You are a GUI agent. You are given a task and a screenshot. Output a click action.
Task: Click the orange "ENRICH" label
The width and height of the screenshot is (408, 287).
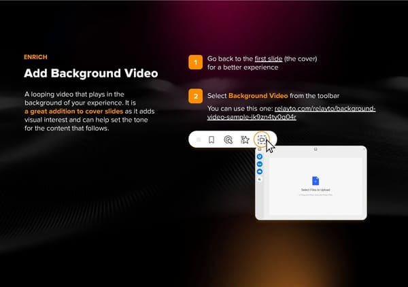[x=36, y=57]
